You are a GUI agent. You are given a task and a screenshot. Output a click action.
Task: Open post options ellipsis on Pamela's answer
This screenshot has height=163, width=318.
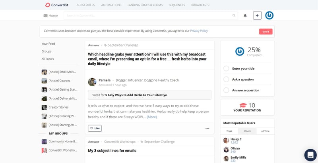point(207,129)
